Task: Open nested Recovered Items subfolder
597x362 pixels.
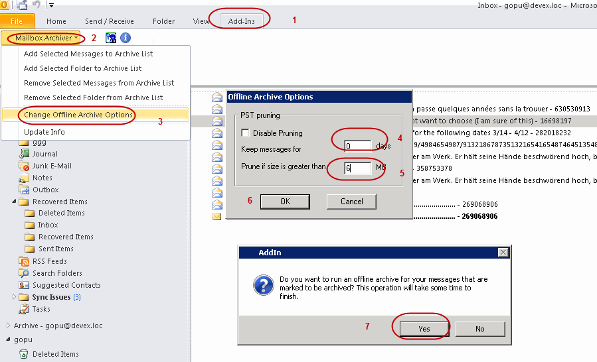Action: [x=66, y=237]
